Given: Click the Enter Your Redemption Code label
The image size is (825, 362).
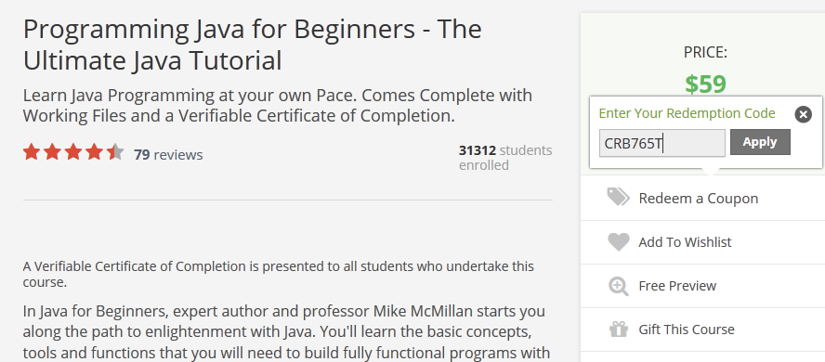Looking at the screenshot, I should [687, 113].
